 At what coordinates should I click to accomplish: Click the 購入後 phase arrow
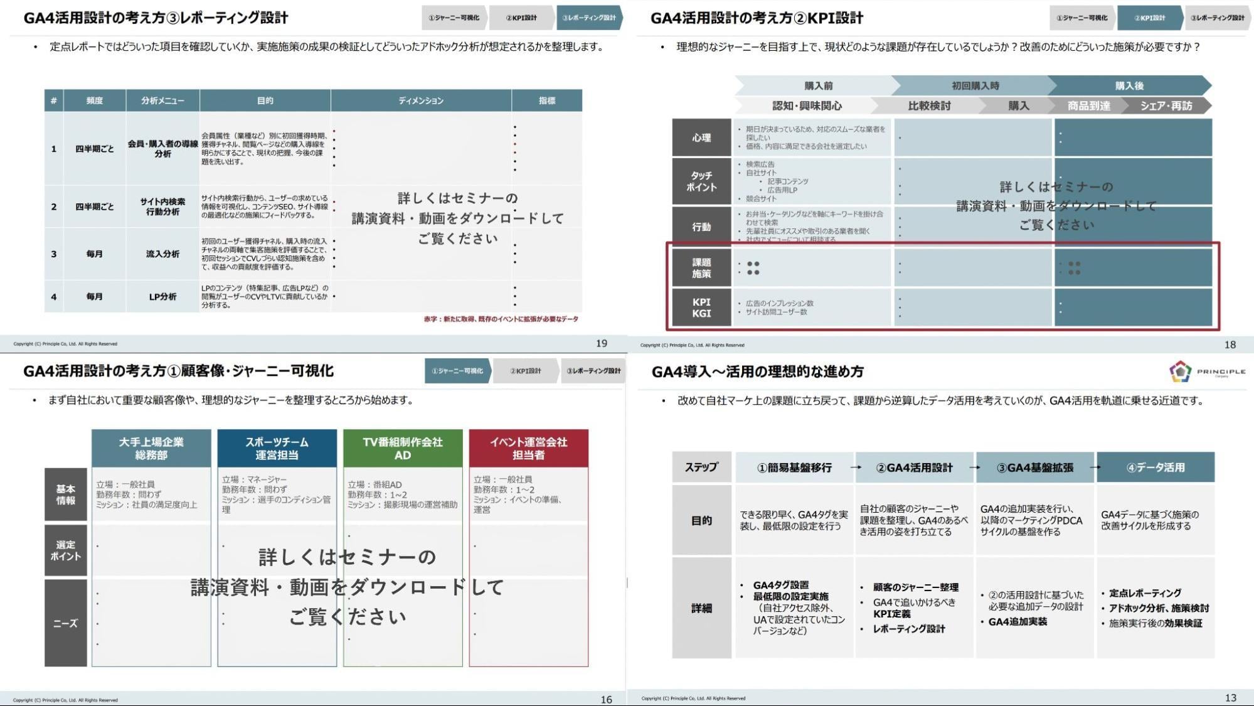click(x=1129, y=86)
